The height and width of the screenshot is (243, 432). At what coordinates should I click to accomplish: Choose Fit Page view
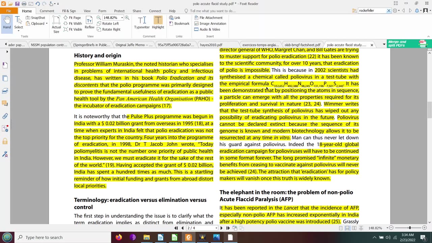click(72, 18)
